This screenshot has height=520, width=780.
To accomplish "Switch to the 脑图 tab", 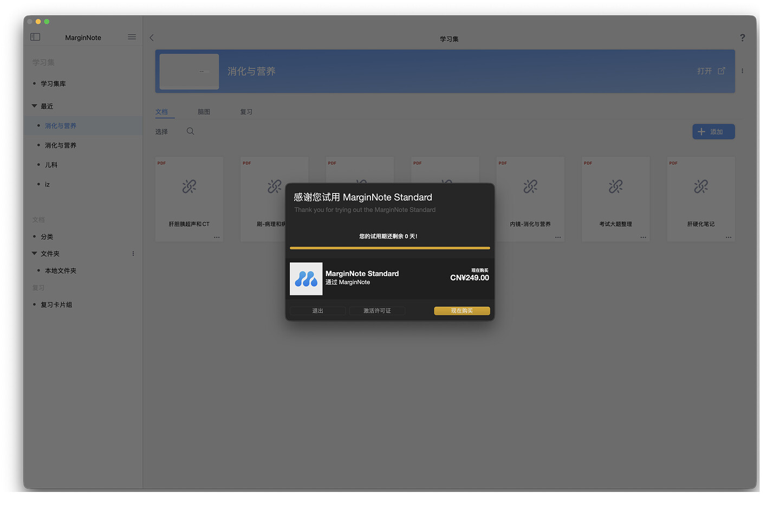I will [204, 112].
